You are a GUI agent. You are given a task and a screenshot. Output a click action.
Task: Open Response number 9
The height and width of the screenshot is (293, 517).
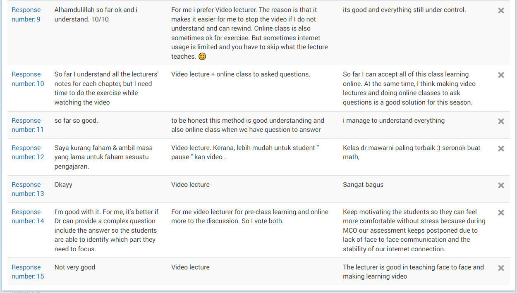26,14
